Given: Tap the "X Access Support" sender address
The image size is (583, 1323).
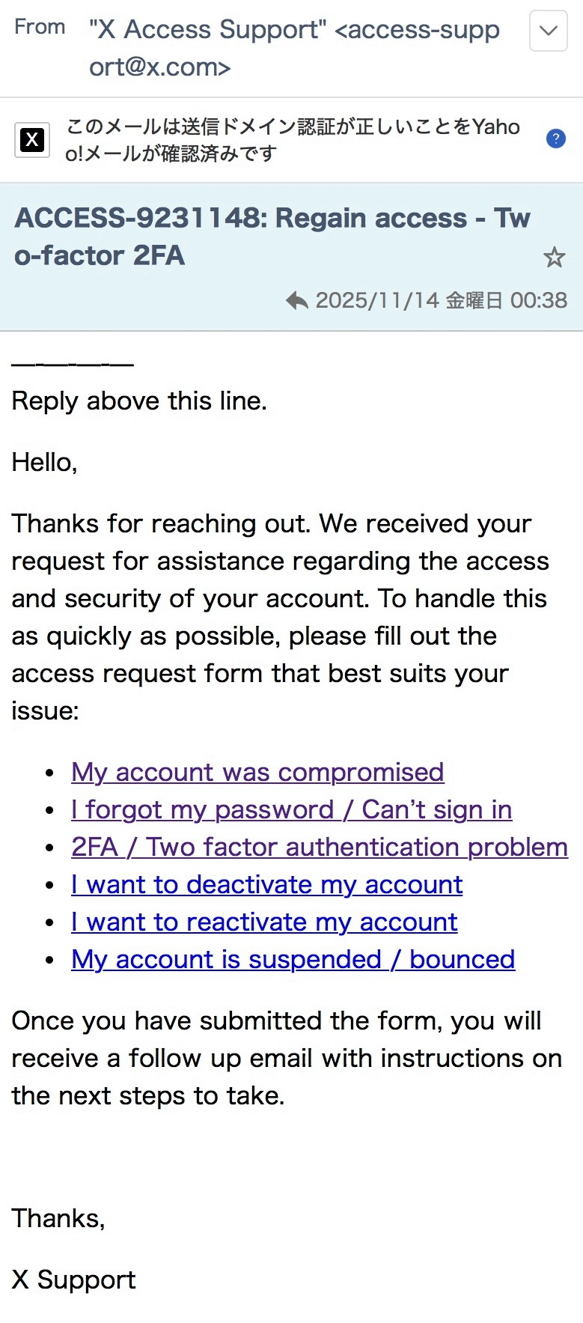Looking at the screenshot, I should 293,48.
